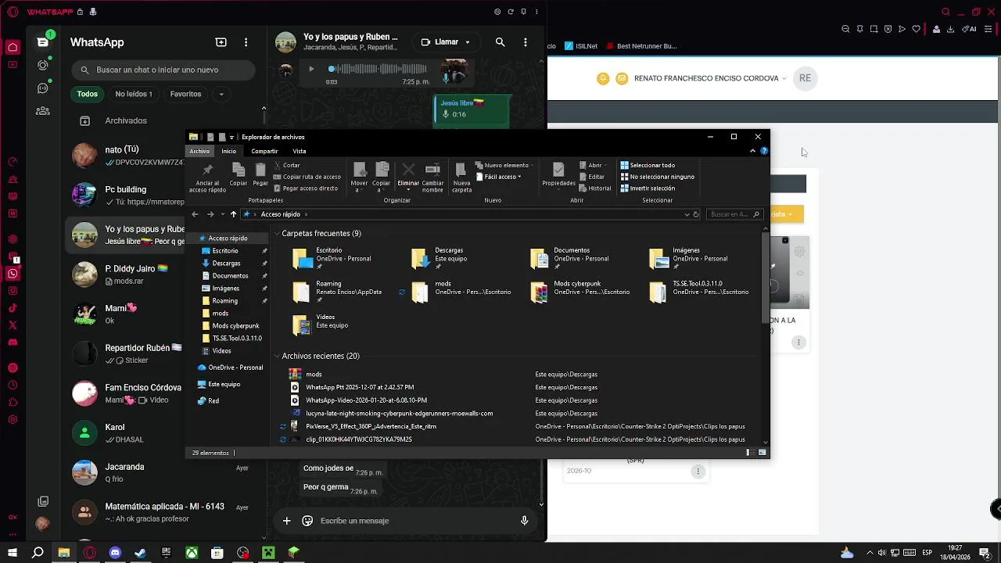The image size is (1001, 563).
Task: Select the No leídos filter chip
Action: coord(134,94)
